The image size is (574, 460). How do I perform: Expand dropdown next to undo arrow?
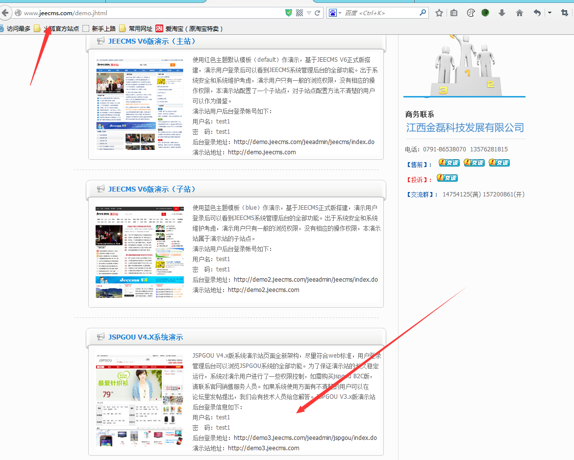(x=549, y=13)
